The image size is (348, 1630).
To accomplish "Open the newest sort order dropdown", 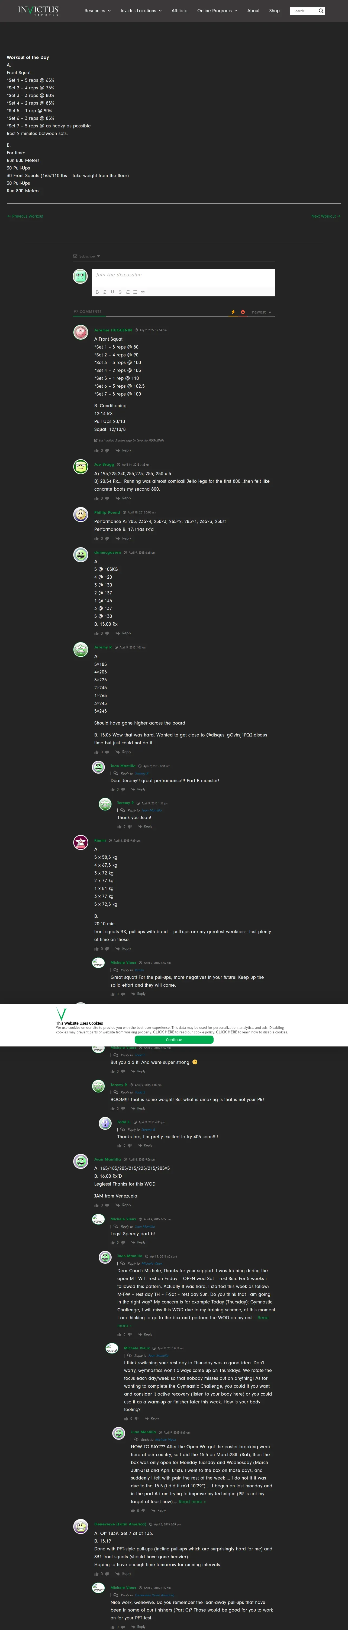I will 262,312.
